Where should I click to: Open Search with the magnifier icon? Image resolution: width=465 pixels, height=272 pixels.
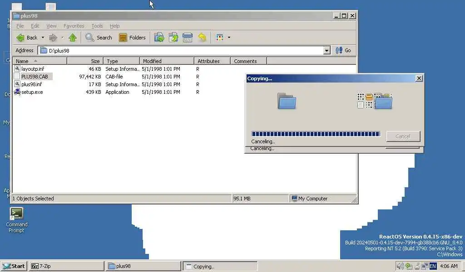89,38
